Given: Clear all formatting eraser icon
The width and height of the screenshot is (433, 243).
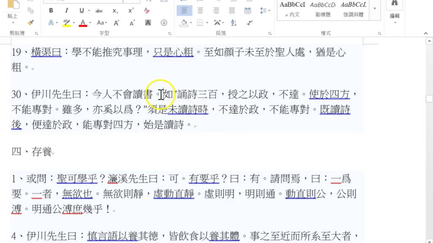Looking at the screenshot, I should 147,10.
